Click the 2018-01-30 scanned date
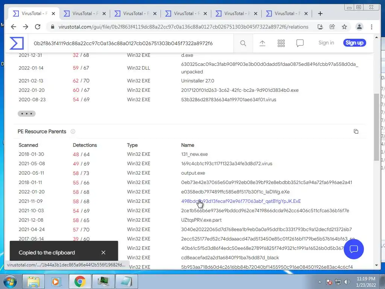The width and height of the screenshot is (385, 289). pos(32,154)
